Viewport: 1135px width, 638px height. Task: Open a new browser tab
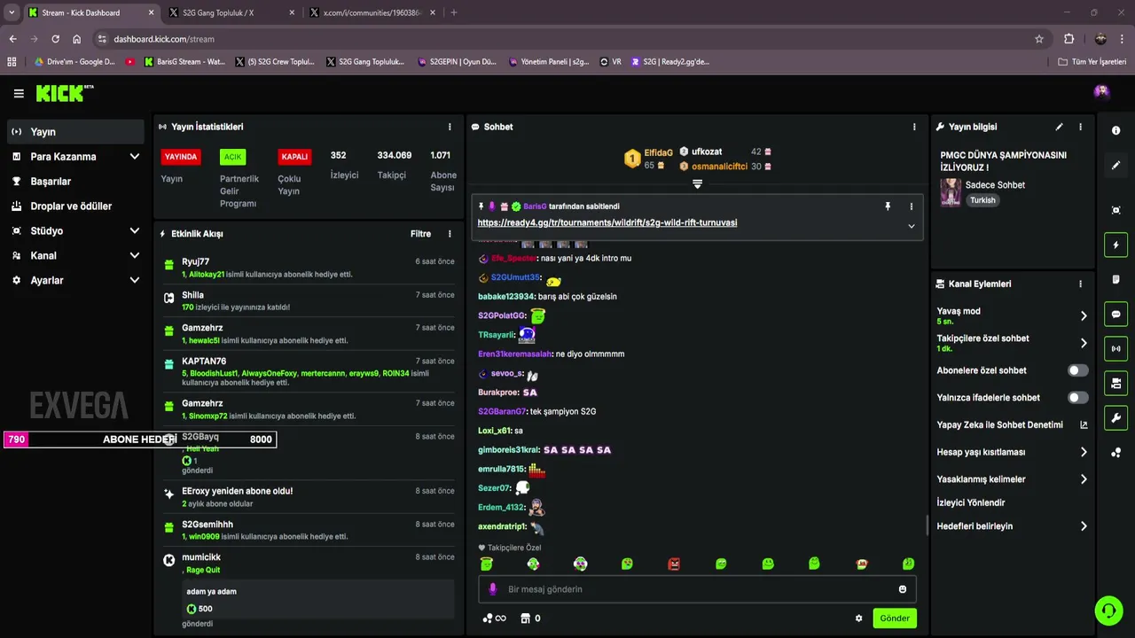pos(454,12)
